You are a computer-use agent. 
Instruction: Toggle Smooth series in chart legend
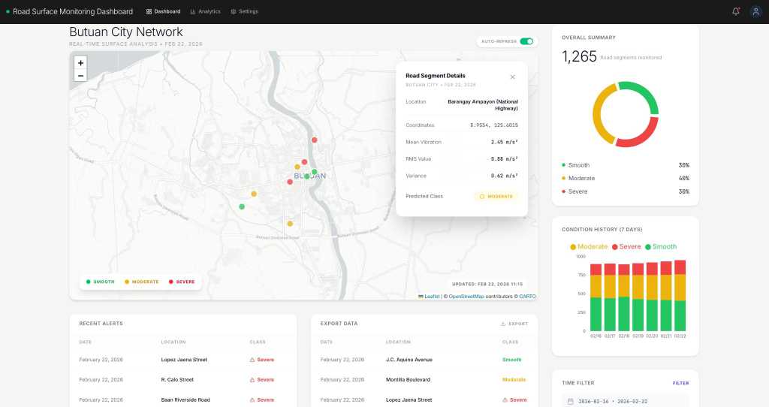pyautogui.click(x=661, y=246)
